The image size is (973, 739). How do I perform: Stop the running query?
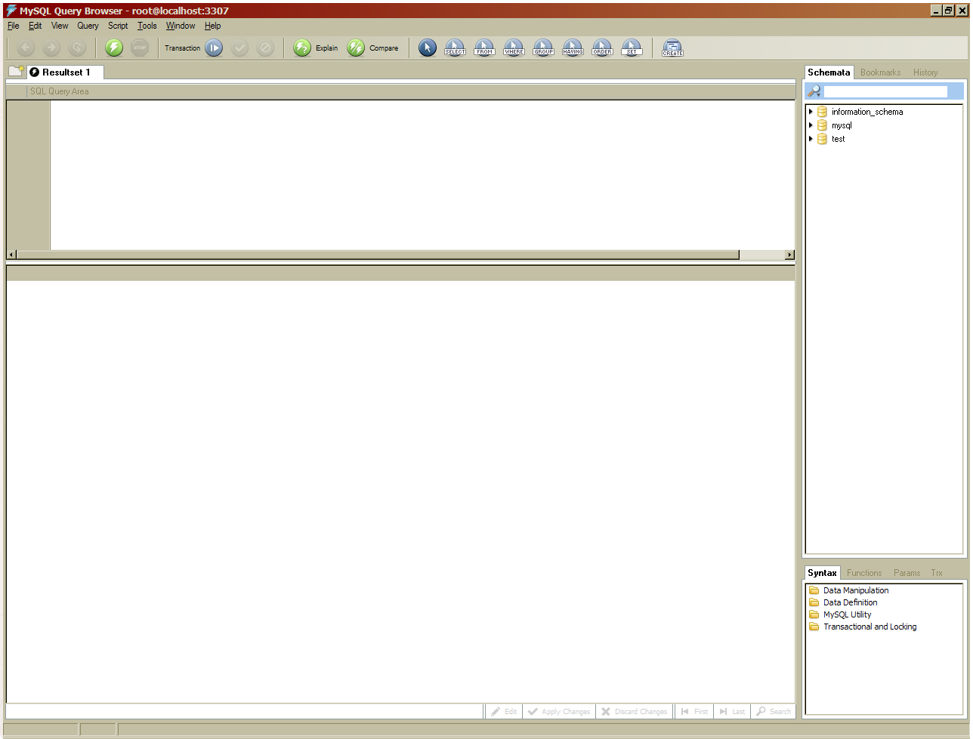(140, 48)
